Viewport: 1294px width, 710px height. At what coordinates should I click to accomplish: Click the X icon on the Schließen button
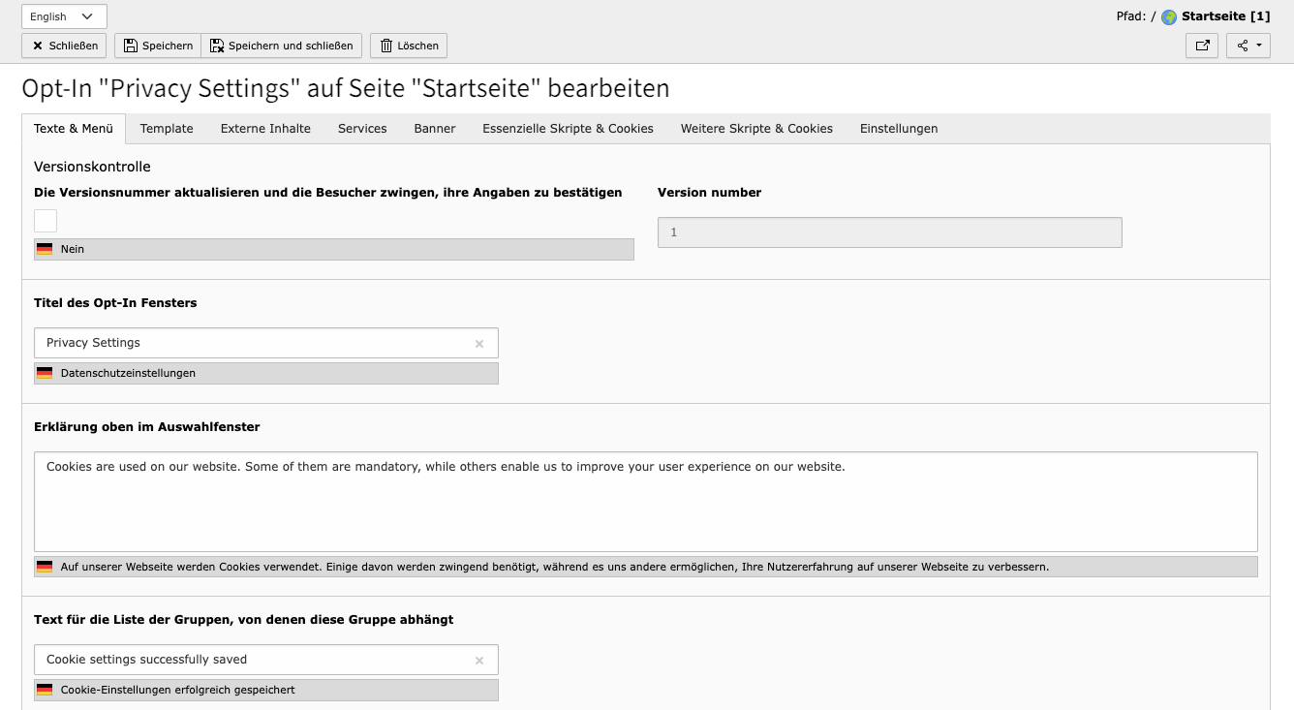37,46
